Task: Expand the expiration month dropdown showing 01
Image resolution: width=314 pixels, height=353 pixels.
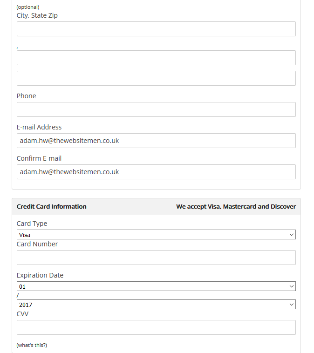Action: 156,286
